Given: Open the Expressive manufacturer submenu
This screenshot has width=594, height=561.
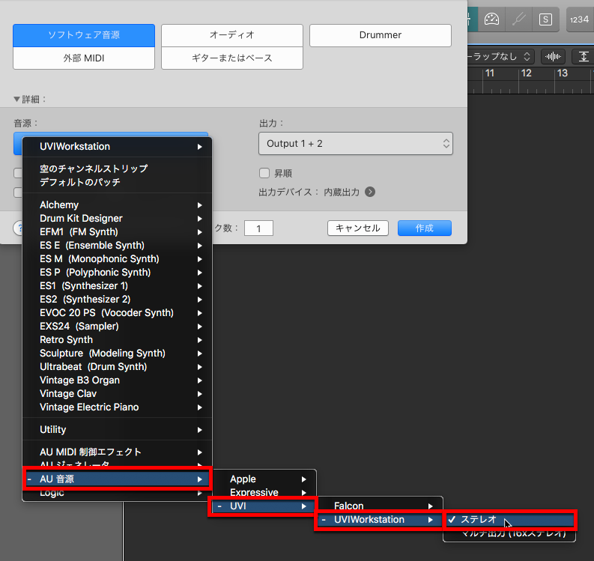Looking at the screenshot, I should [265, 492].
